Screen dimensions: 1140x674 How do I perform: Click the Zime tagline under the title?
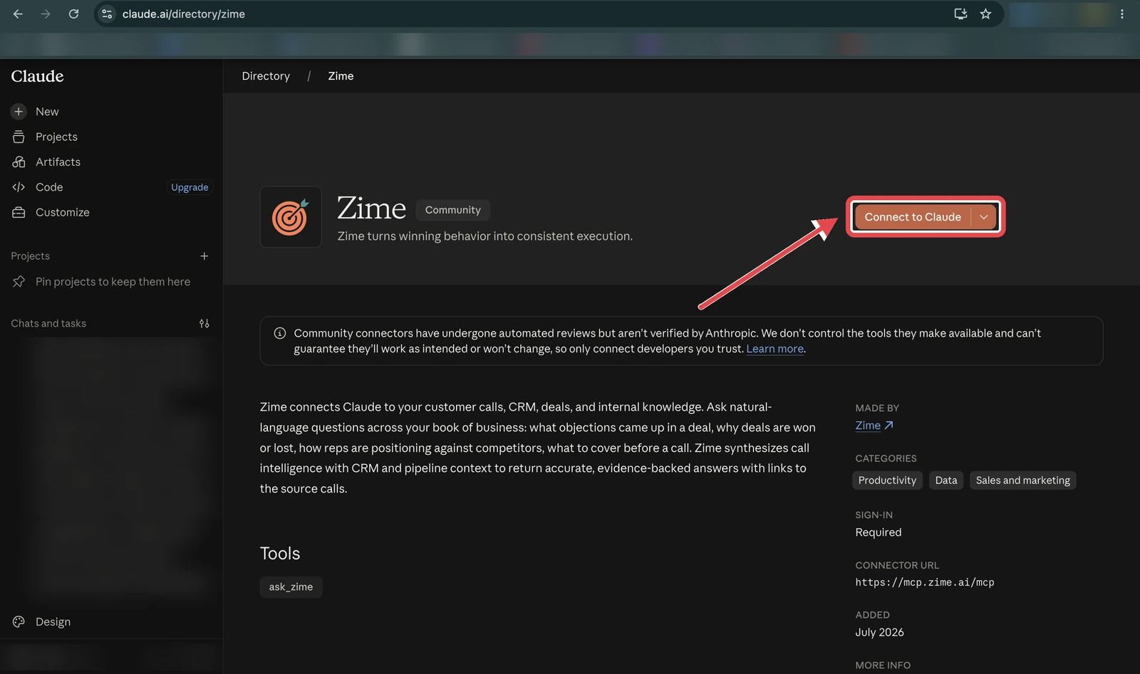tap(484, 236)
